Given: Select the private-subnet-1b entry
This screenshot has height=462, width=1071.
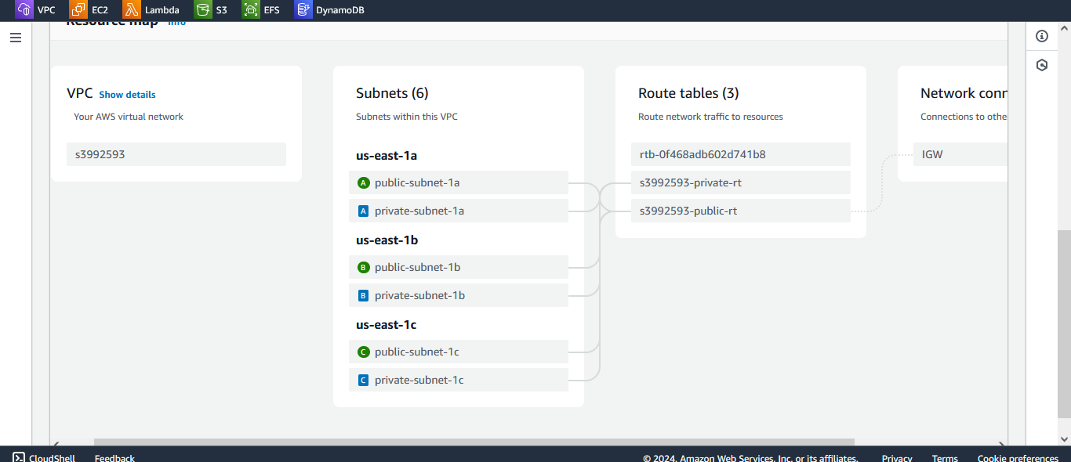Looking at the screenshot, I should 459,295.
